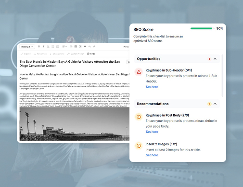Click the 'Insert 2 Images (1/2)' heading
The height and width of the screenshot is (187, 243).
[161, 144]
